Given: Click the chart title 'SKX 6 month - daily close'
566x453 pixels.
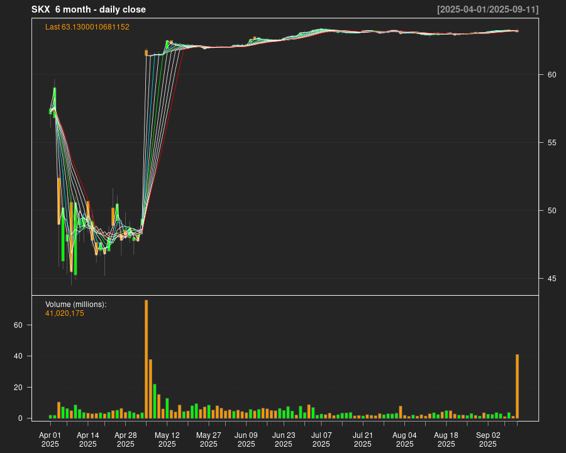Looking at the screenshot, I should tap(89, 9).
